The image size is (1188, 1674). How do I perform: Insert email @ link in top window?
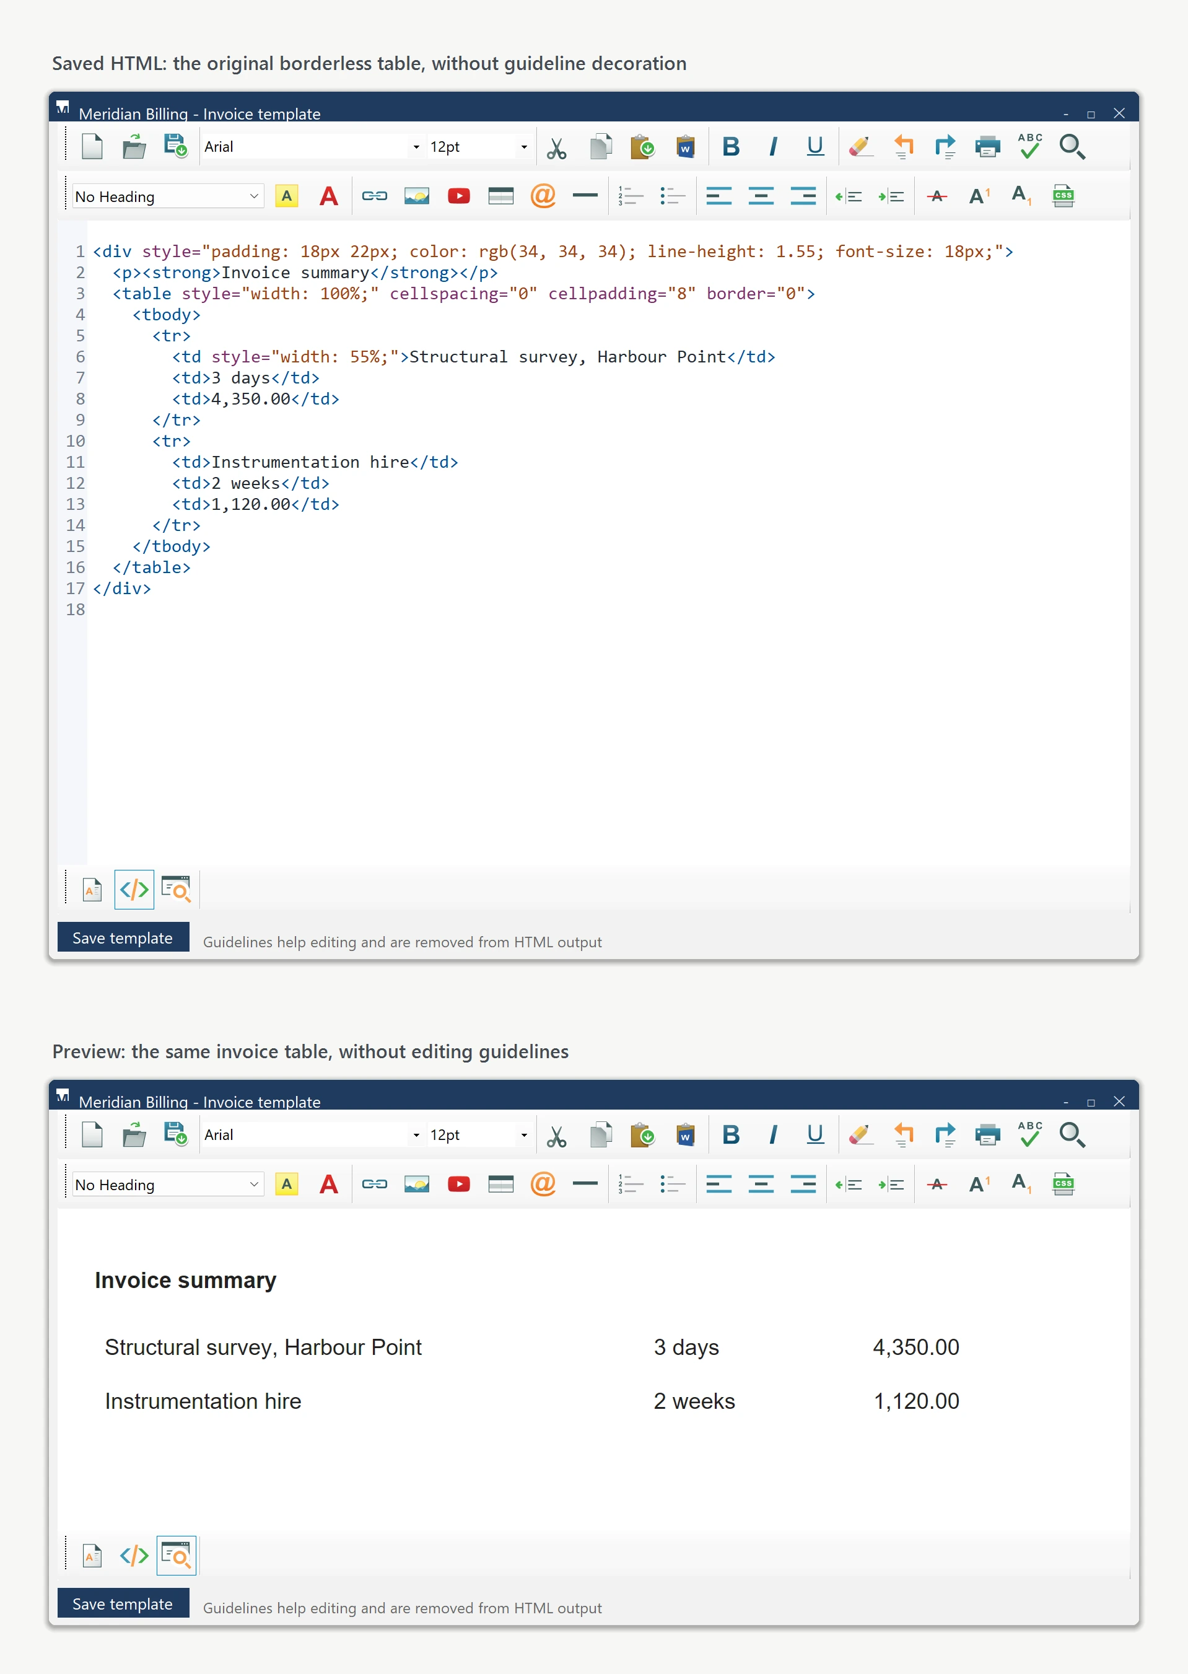[x=543, y=196]
